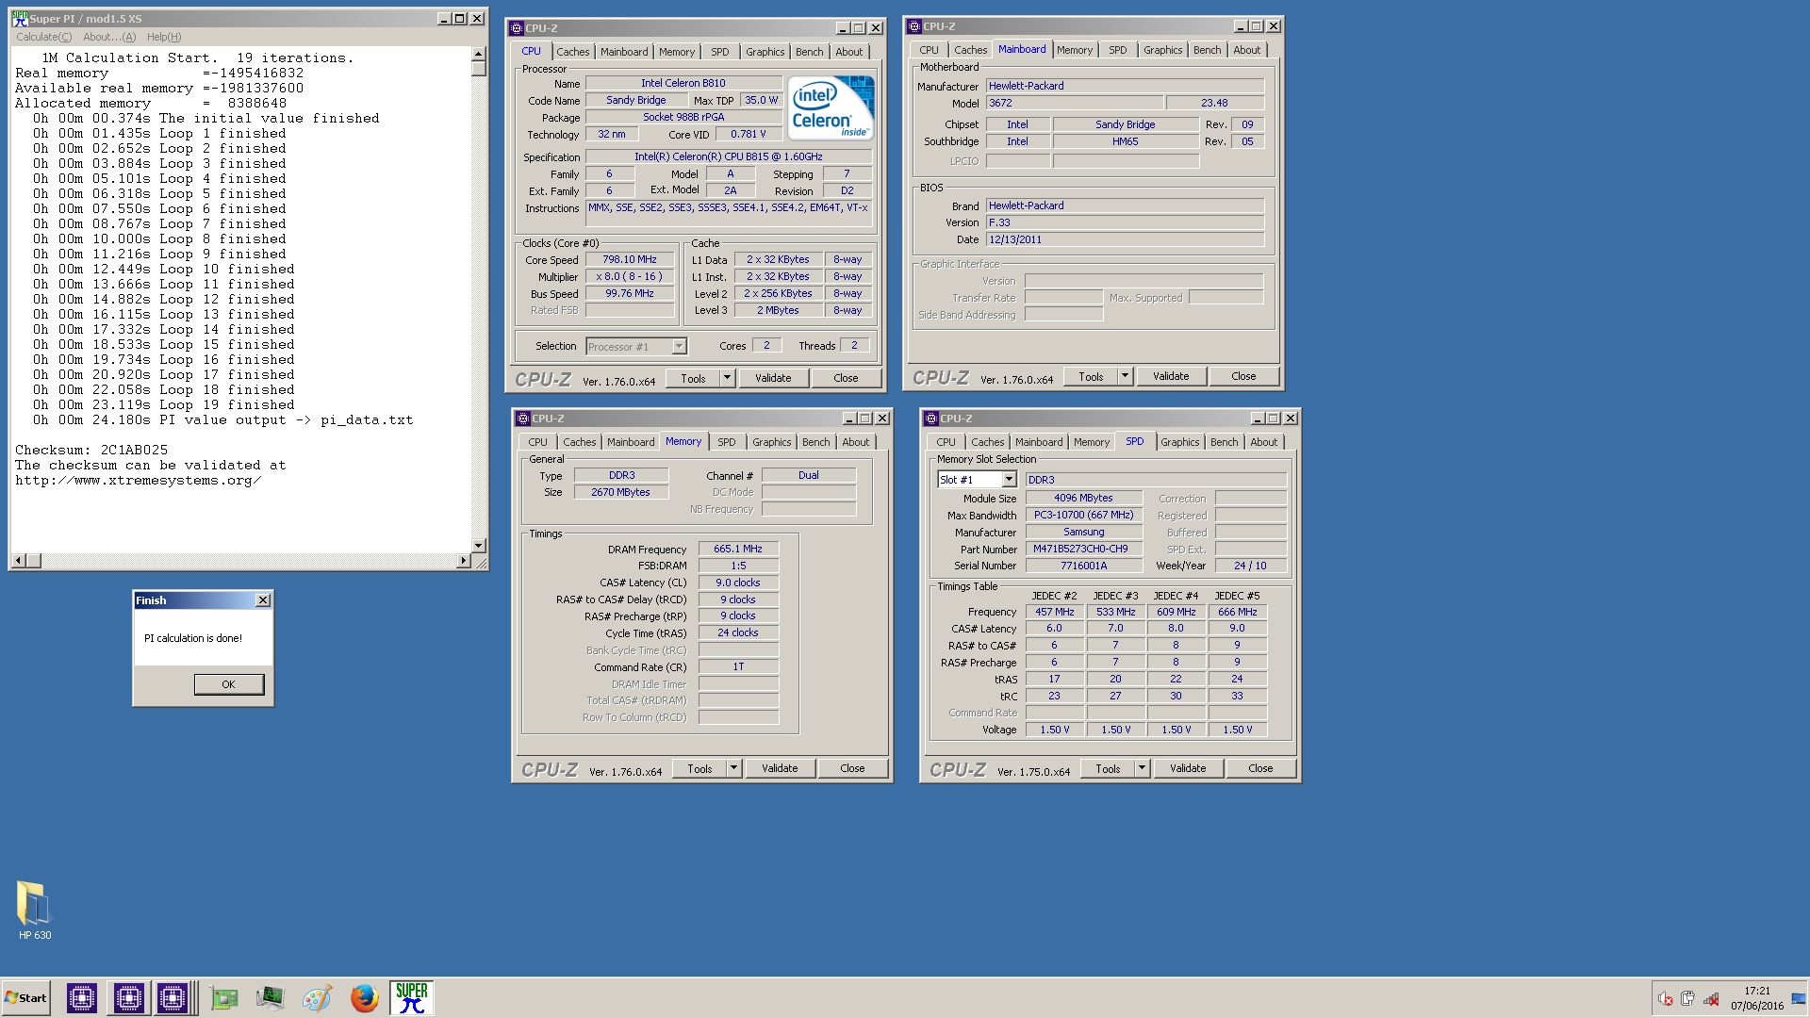This screenshot has width=1810, height=1018.
Task: Click the CPU-Z title icon in the Celeron CPU window
Action: (517, 28)
